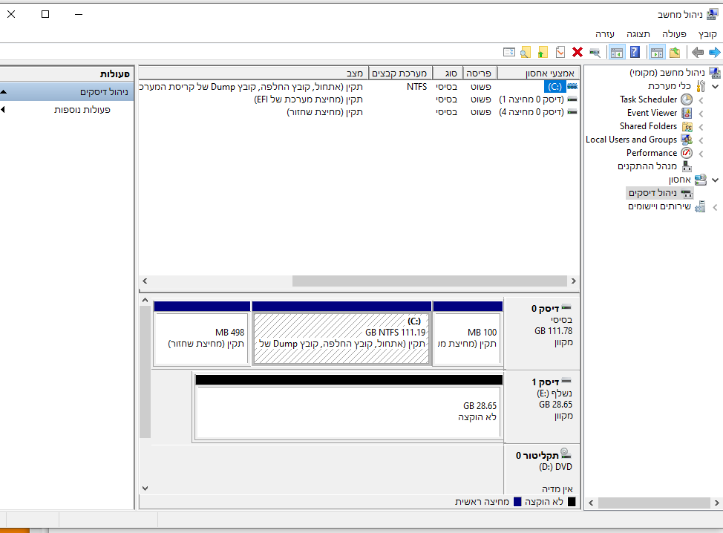Click the אחסון storage icon
This screenshot has width=723, height=533.
(x=701, y=180)
